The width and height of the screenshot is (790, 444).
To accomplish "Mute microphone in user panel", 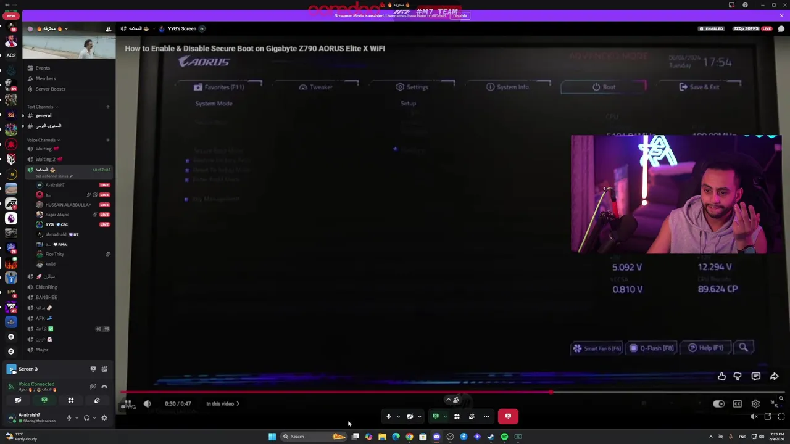I will pos(69,417).
